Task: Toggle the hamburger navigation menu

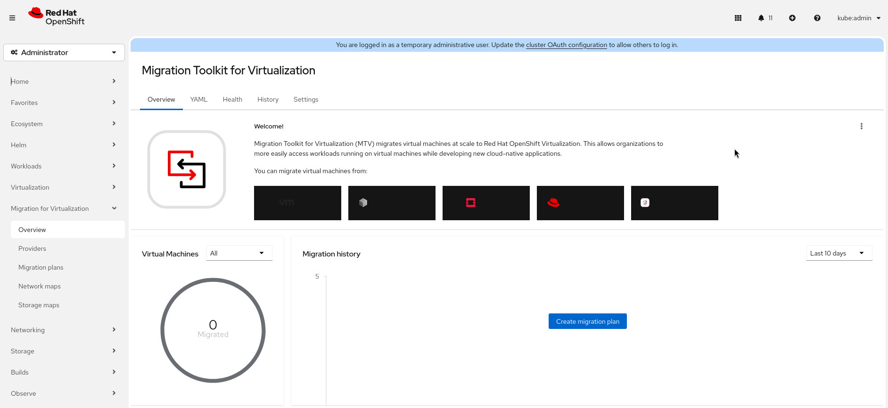Action: [x=12, y=18]
